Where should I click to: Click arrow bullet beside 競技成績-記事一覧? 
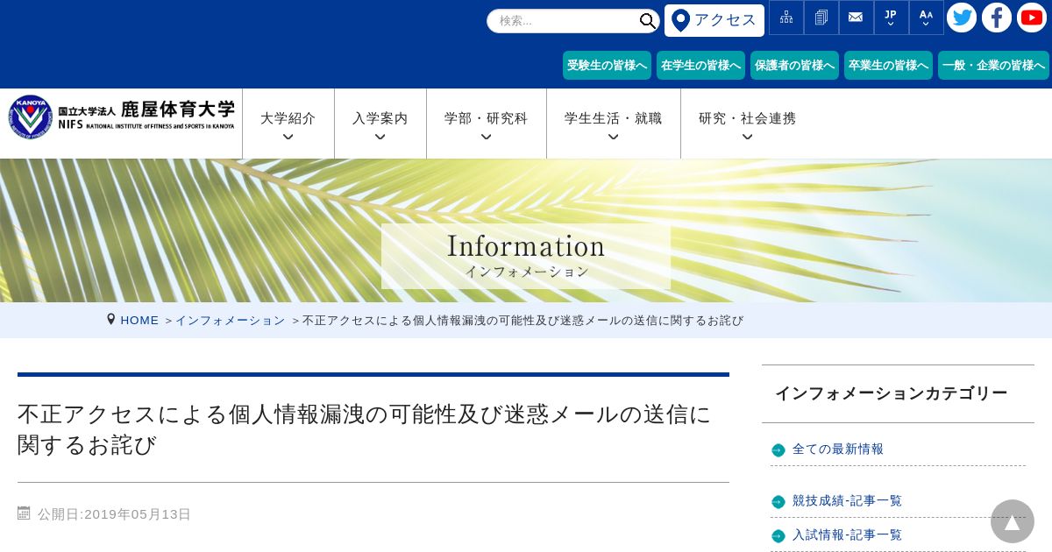click(778, 502)
